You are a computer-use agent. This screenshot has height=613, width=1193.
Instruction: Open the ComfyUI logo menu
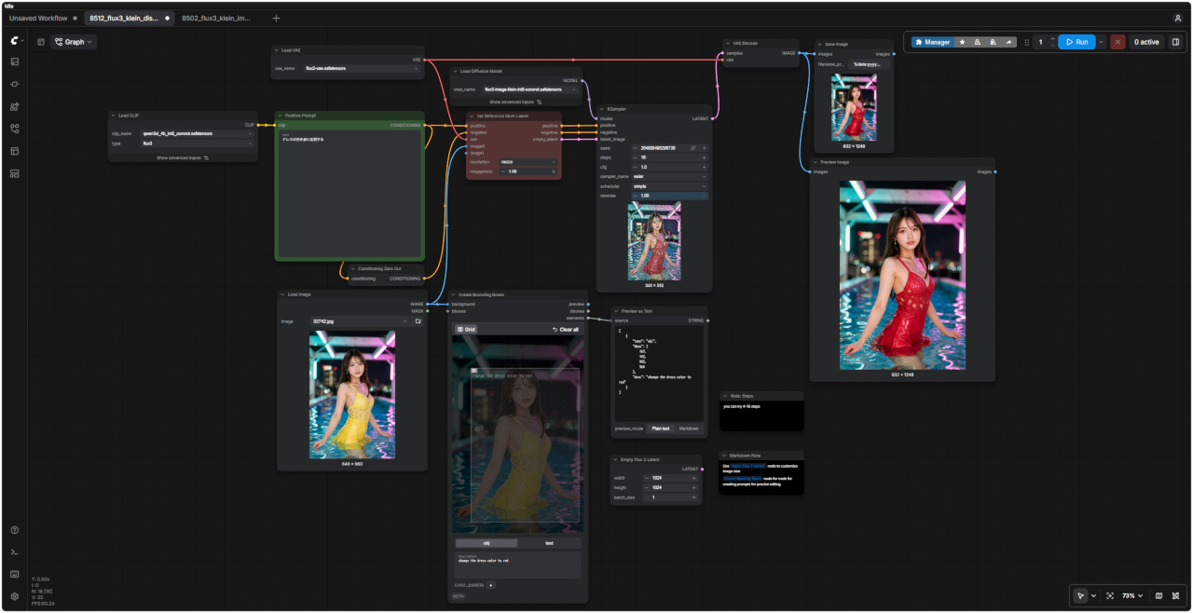pyautogui.click(x=15, y=41)
